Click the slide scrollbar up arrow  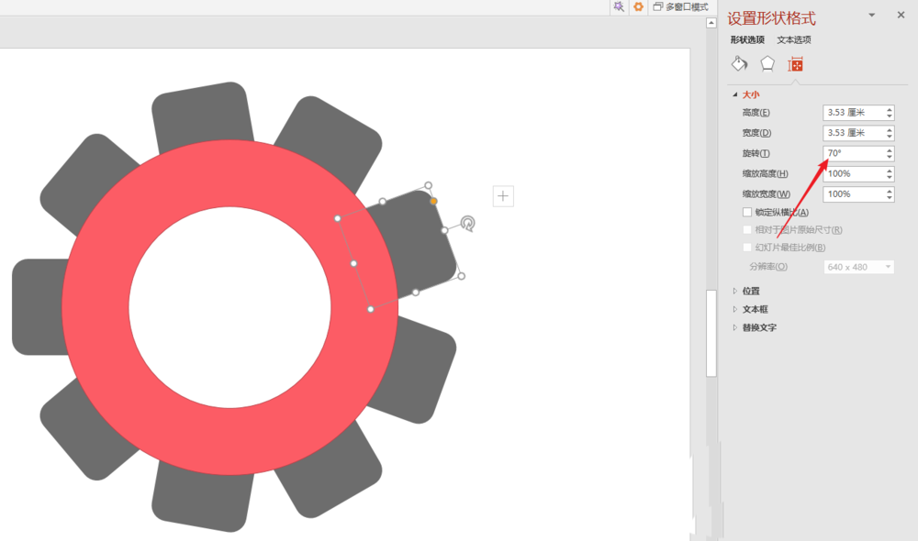pos(711,23)
